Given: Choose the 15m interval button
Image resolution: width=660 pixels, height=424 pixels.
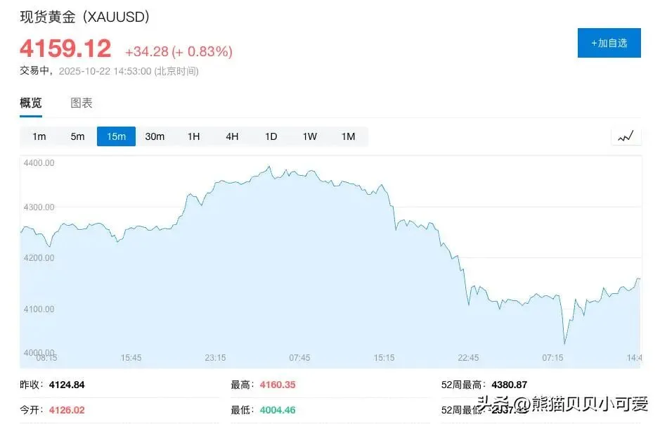Looking at the screenshot, I should click(x=116, y=136).
